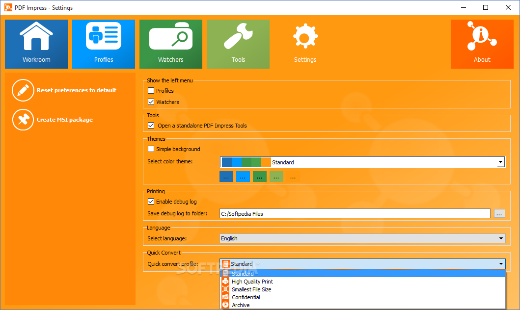Click the Confidential profile icon

225,297
